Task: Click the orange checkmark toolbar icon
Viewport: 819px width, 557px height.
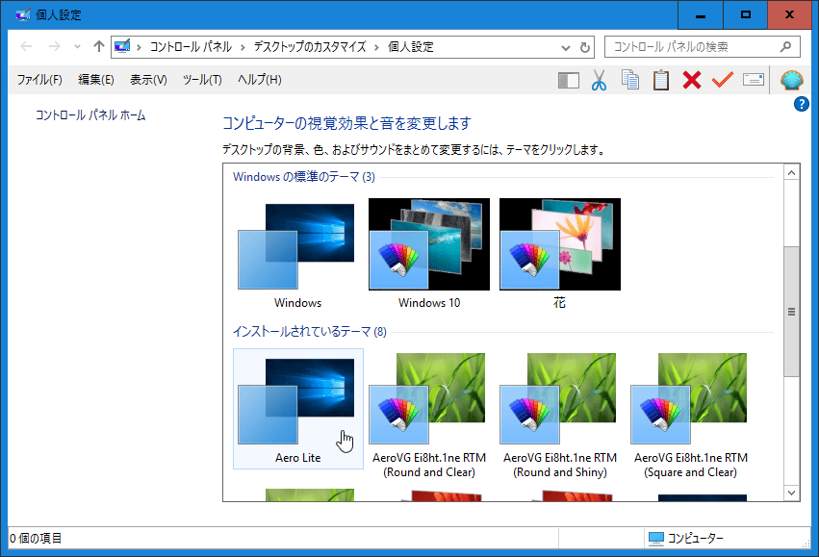Action: tap(723, 80)
